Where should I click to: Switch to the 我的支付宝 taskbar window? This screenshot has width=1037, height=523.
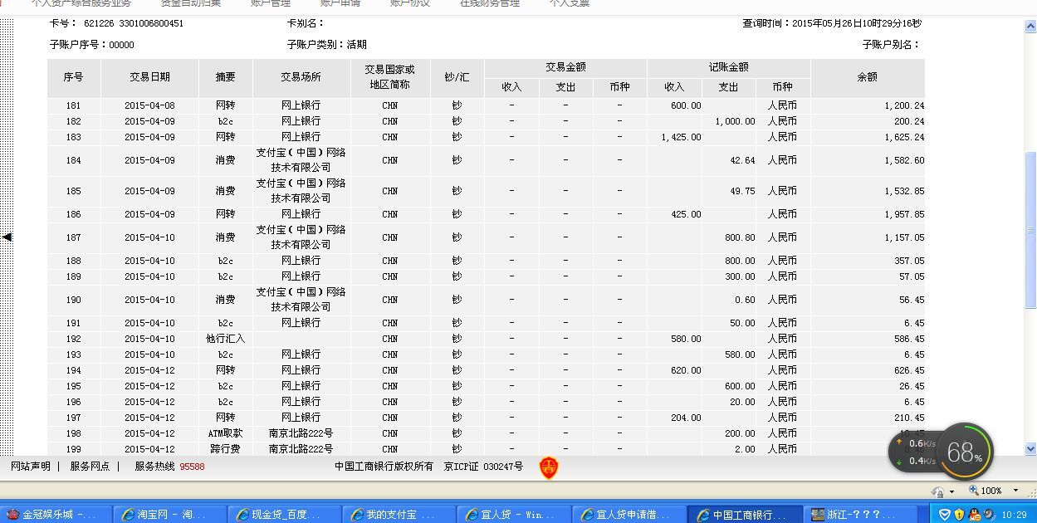[x=399, y=515]
